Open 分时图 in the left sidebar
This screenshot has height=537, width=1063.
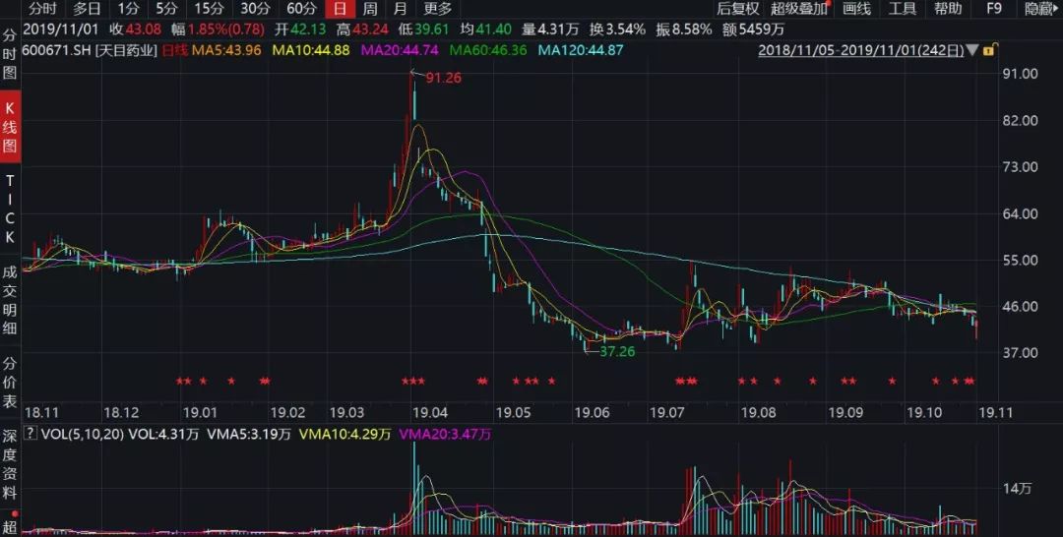(x=10, y=54)
